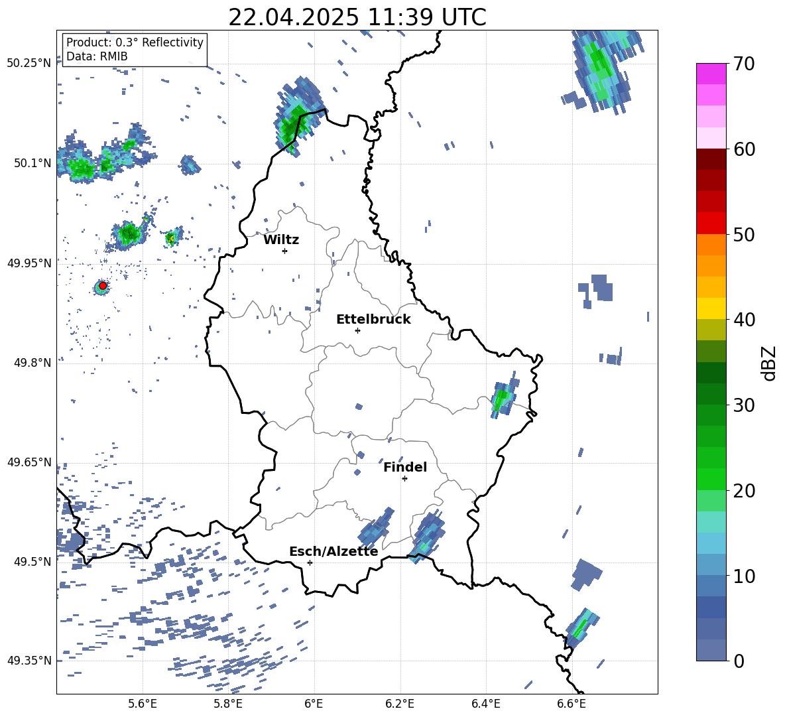Screen dimensions: 785x717
Task: Click the 49.35°N latitude label
Action: point(29,661)
